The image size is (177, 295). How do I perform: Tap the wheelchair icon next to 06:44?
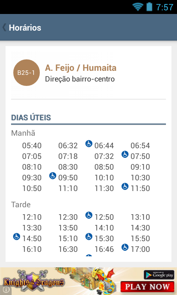coord(89,143)
